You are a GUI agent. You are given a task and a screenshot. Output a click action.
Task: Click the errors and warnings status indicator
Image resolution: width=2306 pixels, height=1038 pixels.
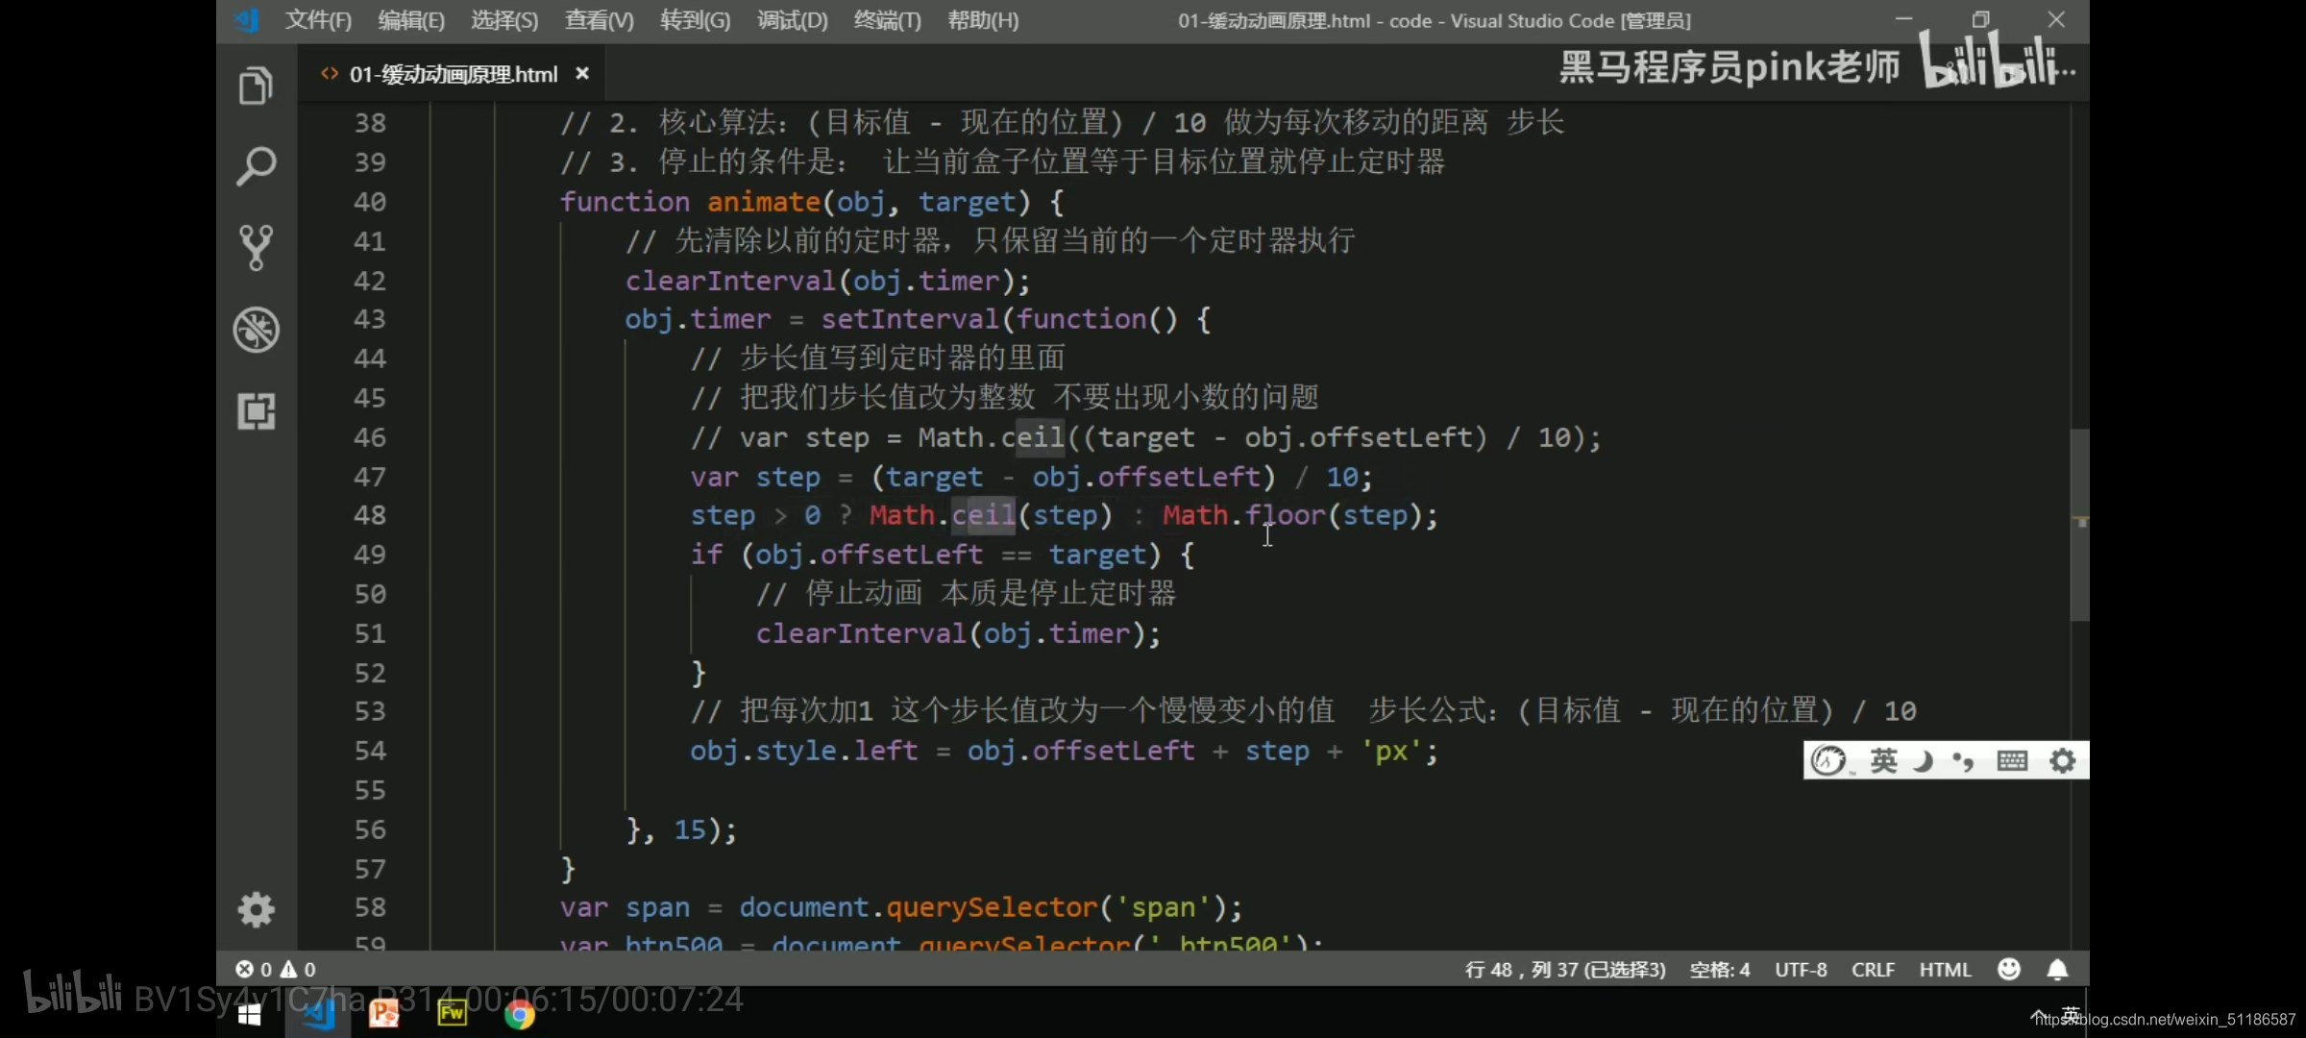pyautogui.click(x=276, y=970)
